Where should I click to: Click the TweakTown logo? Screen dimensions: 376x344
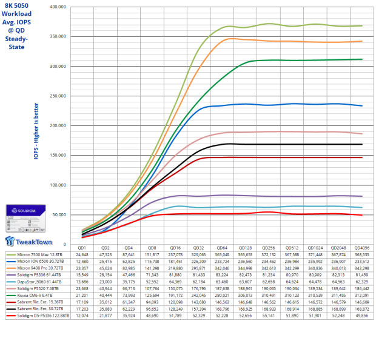click(x=29, y=242)
